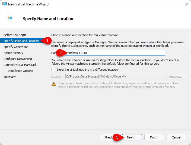
Task: Click the disabled Browse button
Action: click(176, 77)
